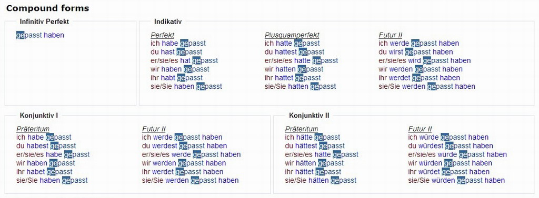Click 'sie/Sie werden gepasst haben' in Indikativ

(x=427, y=87)
